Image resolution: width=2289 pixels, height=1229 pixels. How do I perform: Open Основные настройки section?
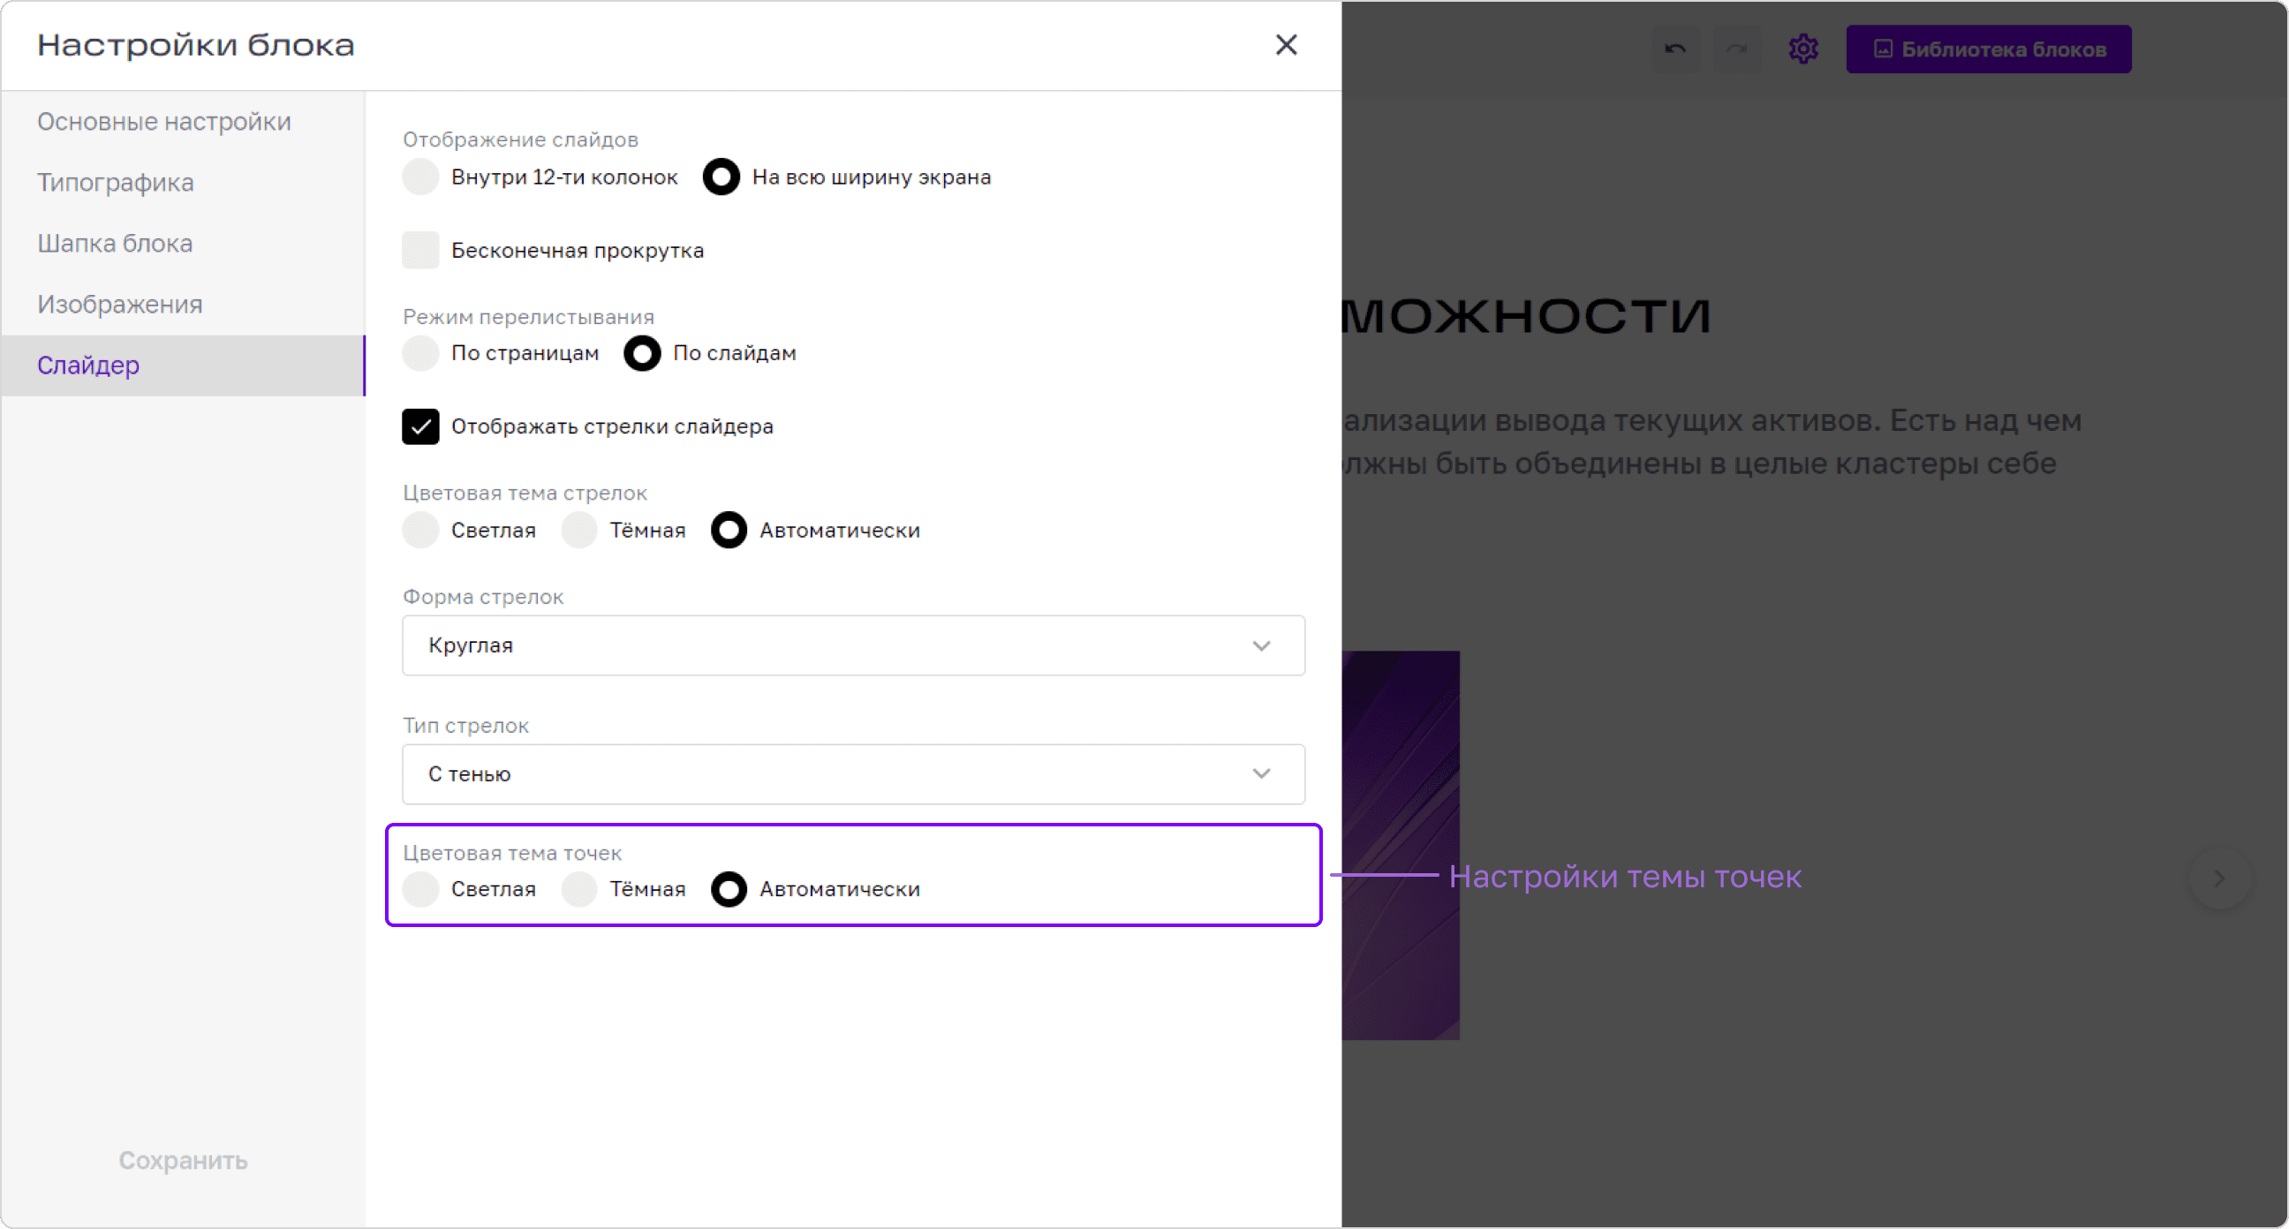[183, 122]
